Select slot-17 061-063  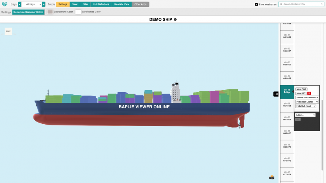click(287, 120)
